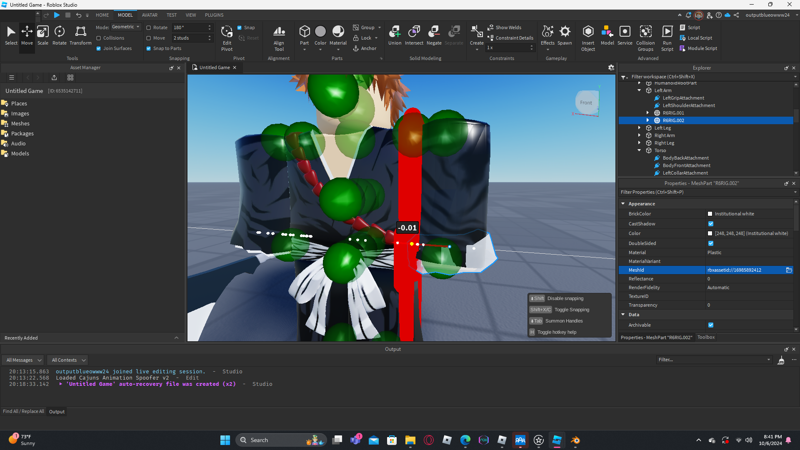Viewport: 800px width, 450px height.
Task: Open the Mode Geometric dropdown
Action: [x=126, y=27]
